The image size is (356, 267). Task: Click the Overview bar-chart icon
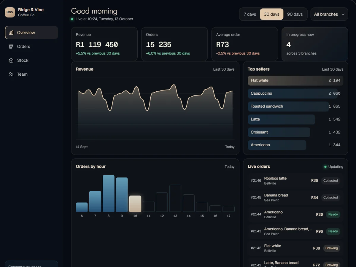point(11,33)
